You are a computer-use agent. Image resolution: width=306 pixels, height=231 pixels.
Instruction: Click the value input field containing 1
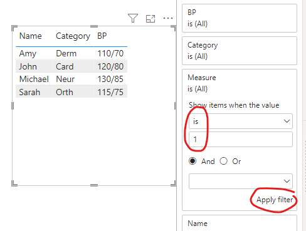point(241,139)
